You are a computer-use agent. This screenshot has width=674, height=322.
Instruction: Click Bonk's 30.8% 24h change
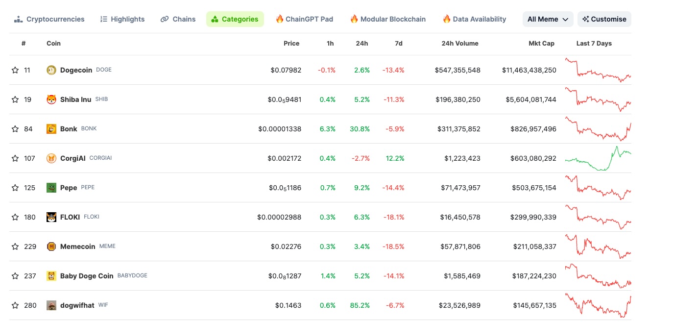pyautogui.click(x=360, y=129)
